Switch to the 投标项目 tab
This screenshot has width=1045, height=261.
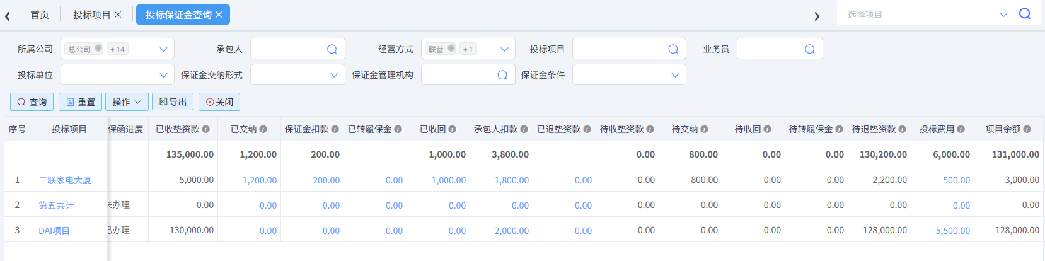tap(91, 14)
